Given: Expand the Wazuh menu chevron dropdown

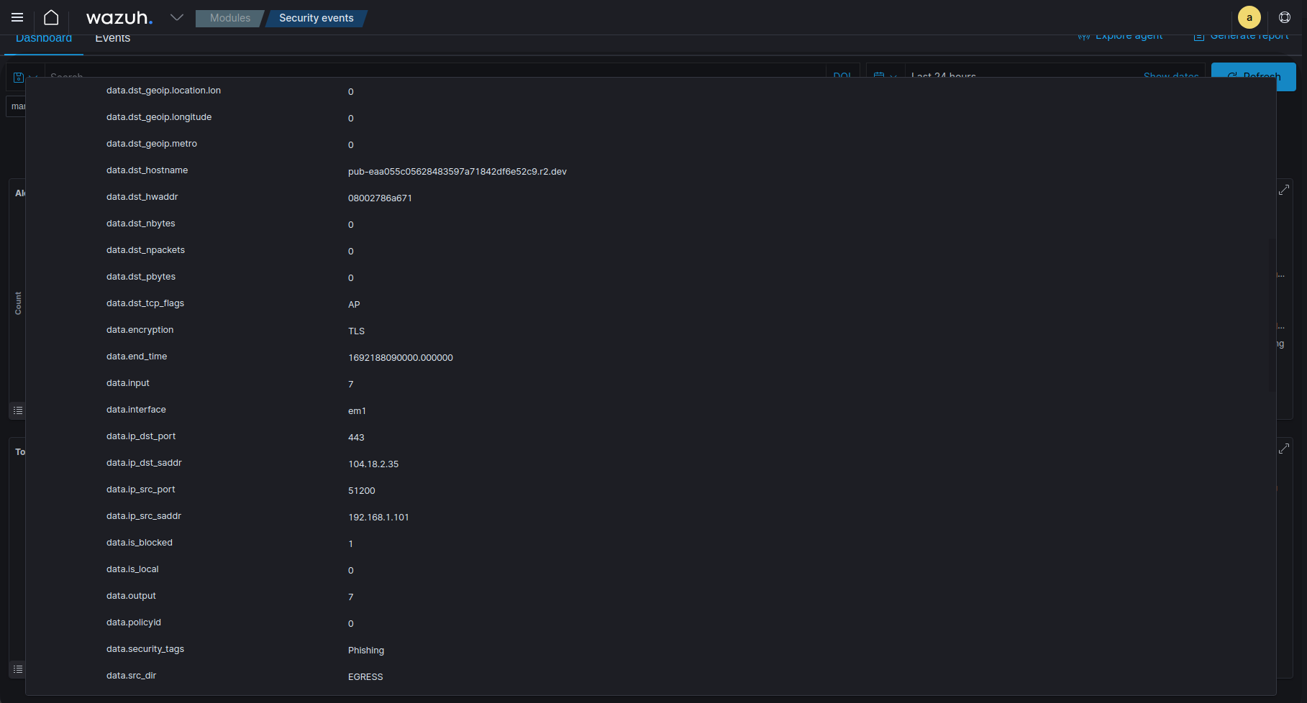Looking at the screenshot, I should click(x=177, y=17).
